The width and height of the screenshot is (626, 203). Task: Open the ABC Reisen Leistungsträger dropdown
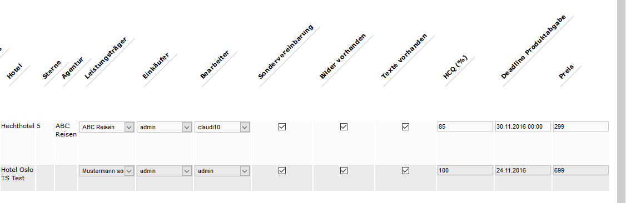click(x=107, y=127)
